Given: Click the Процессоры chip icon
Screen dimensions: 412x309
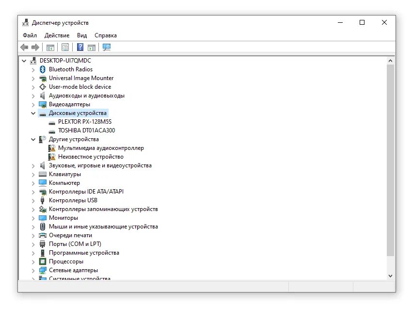Looking at the screenshot, I should [x=43, y=261].
